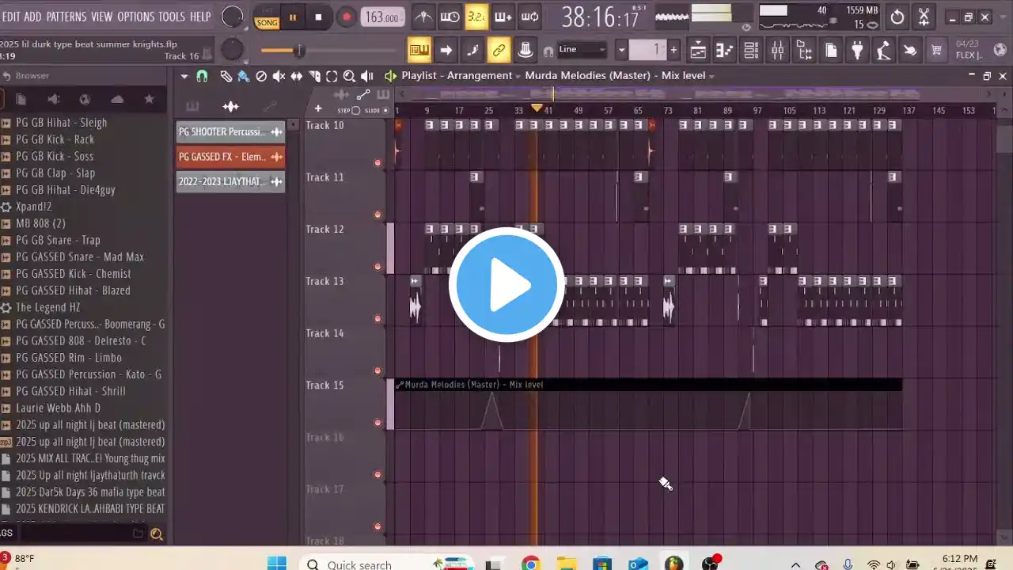Open the VIEW menu
The height and width of the screenshot is (570, 1013).
(101, 17)
